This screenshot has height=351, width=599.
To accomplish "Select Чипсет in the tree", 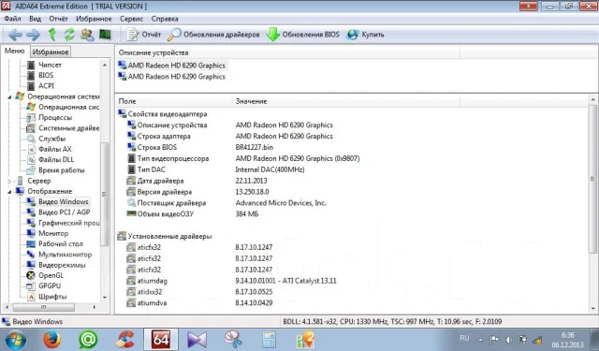I will tap(50, 65).
